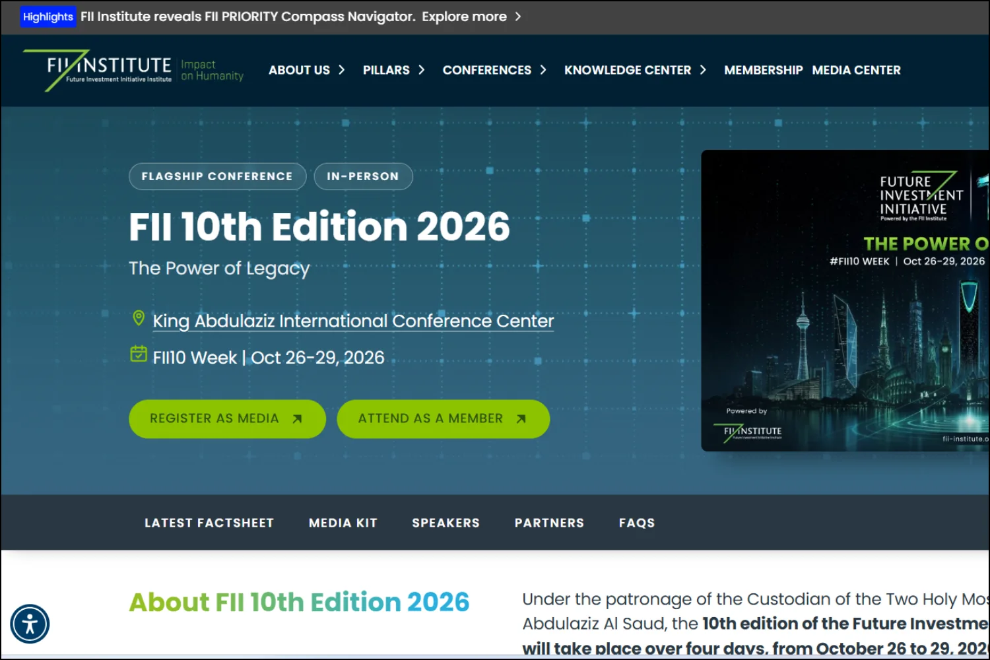
Task: Open the Knowledge Center menu
Action: click(x=628, y=70)
